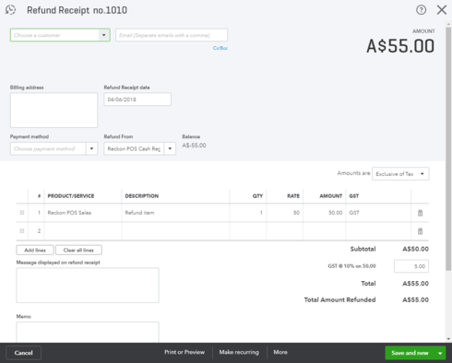Click the Refund item description cell
Image resolution: width=452 pixels, height=363 pixels.
click(175, 213)
